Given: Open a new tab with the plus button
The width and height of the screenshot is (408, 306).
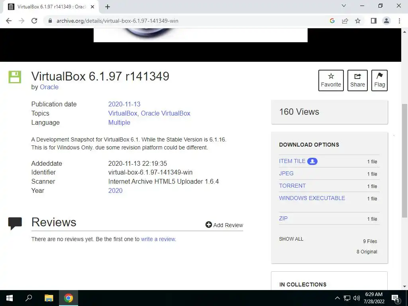Looking at the screenshot, I should (x=108, y=7).
